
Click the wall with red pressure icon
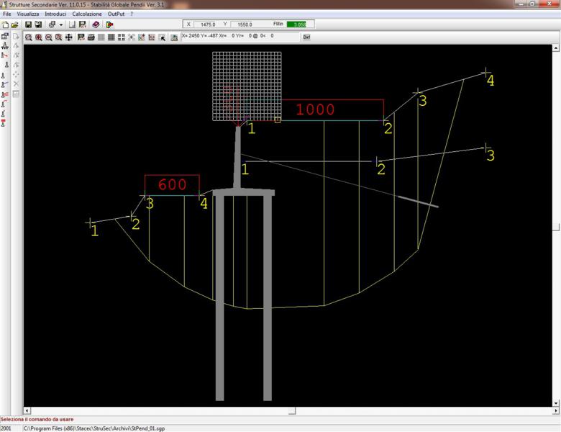point(5,94)
